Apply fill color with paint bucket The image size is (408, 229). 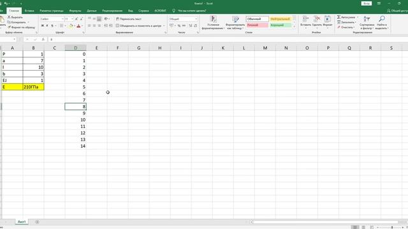click(71, 25)
